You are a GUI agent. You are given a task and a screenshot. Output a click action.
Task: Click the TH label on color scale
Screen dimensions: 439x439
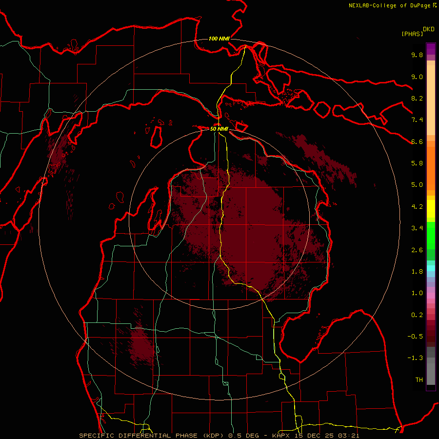[419, 380]
